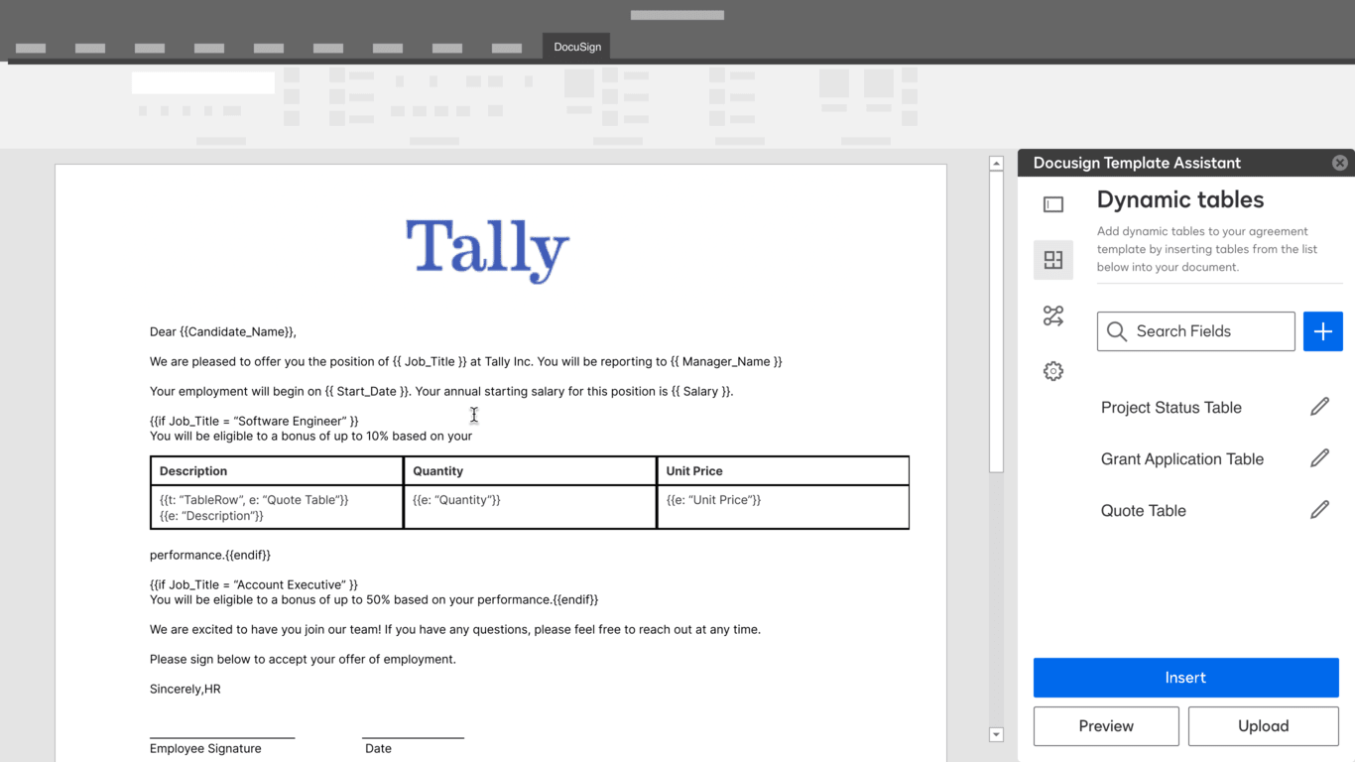The image size is (1355, 762).
Task: Click the Date label under signature line
Action: (378, 749)
